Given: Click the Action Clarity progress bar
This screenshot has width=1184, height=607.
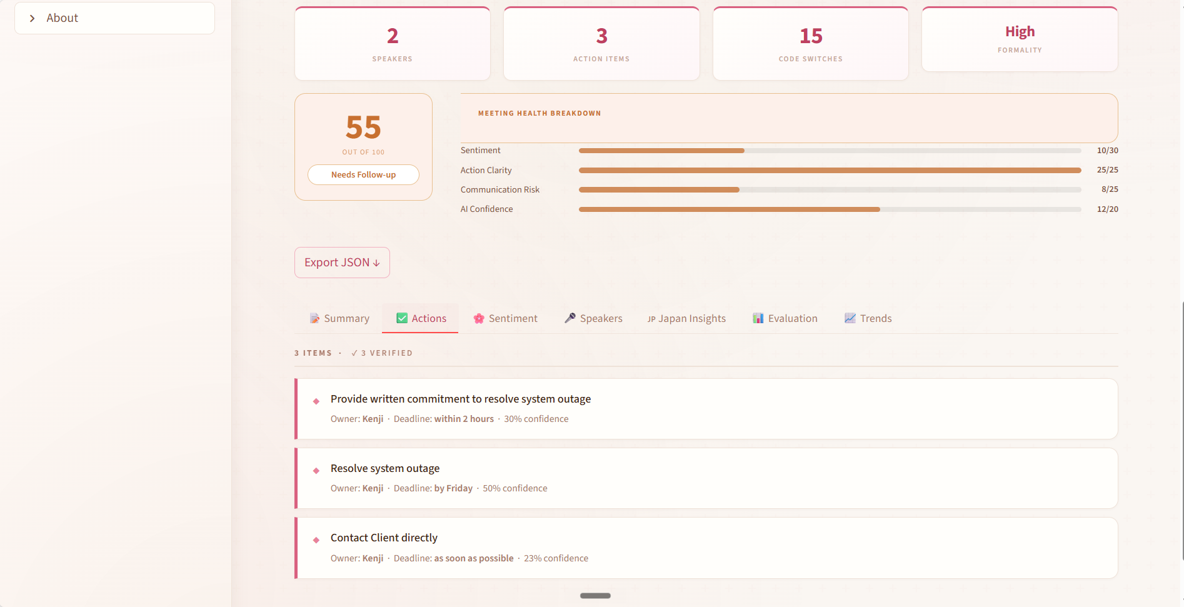Looking at the screenshot, I should [830, 170].
